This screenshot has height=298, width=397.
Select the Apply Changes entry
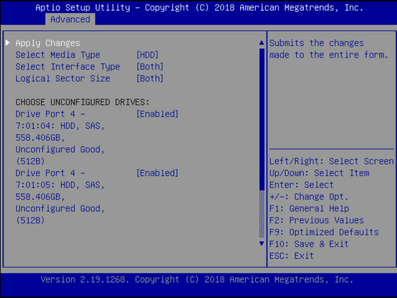48,43
